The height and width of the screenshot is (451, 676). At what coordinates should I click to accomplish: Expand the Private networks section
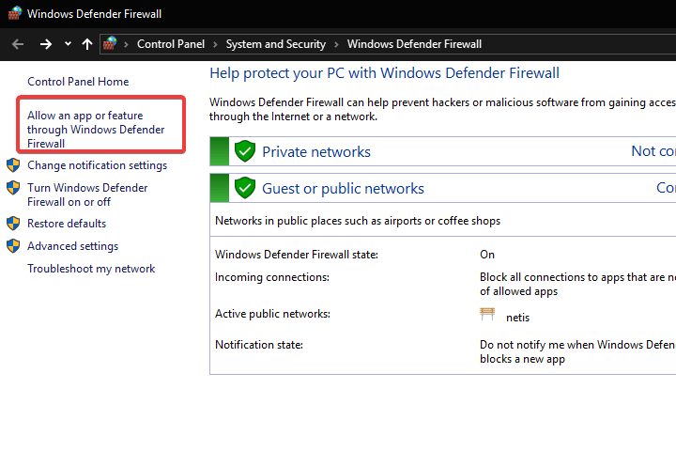click(x=443, y=151)
